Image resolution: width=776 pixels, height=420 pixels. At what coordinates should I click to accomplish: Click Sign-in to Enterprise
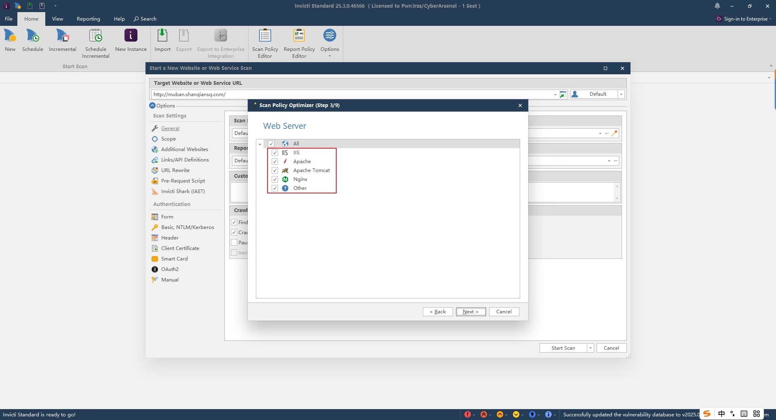click(743, 19)
